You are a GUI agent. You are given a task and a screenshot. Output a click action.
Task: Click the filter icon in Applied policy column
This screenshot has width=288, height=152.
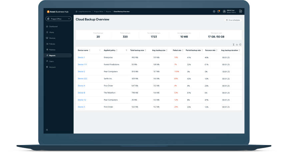[126, 50]
